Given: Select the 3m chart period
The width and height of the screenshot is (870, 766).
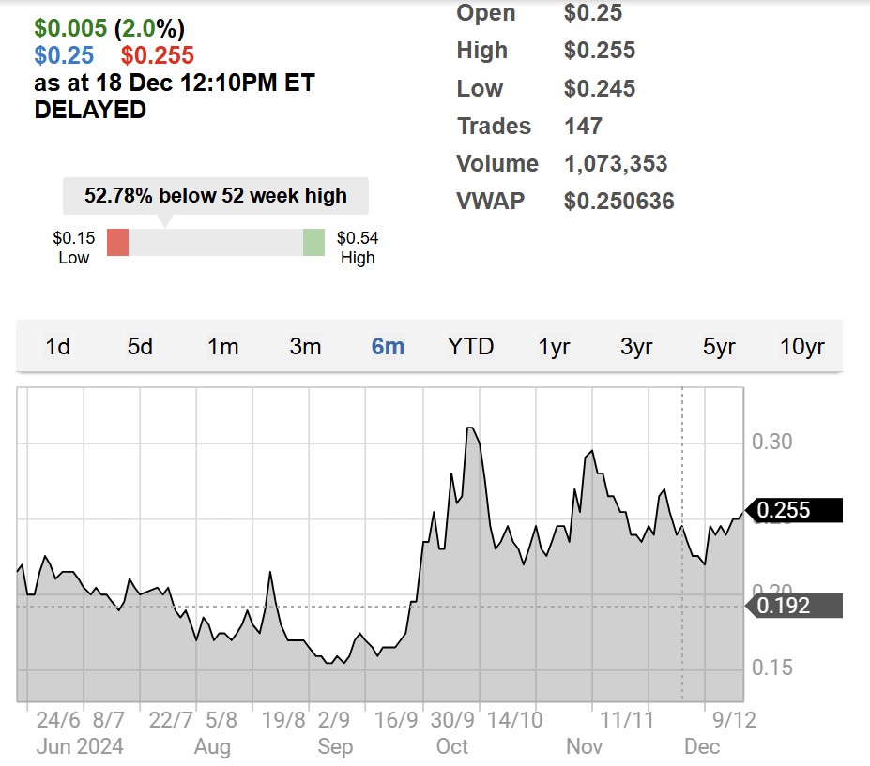Looking at the screenshot, I should pos(305,347).
